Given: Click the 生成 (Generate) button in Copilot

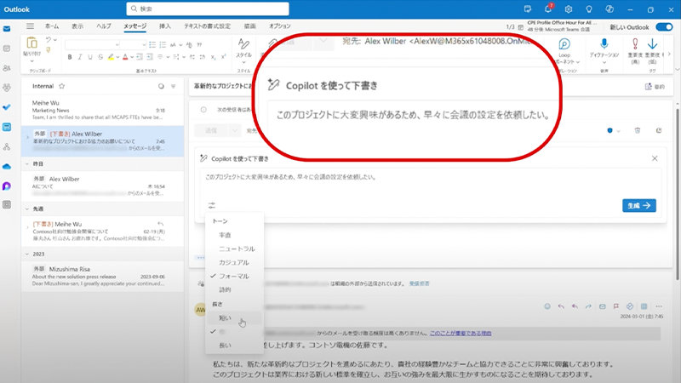Looking at the screenshot, I should pos(638,205).
